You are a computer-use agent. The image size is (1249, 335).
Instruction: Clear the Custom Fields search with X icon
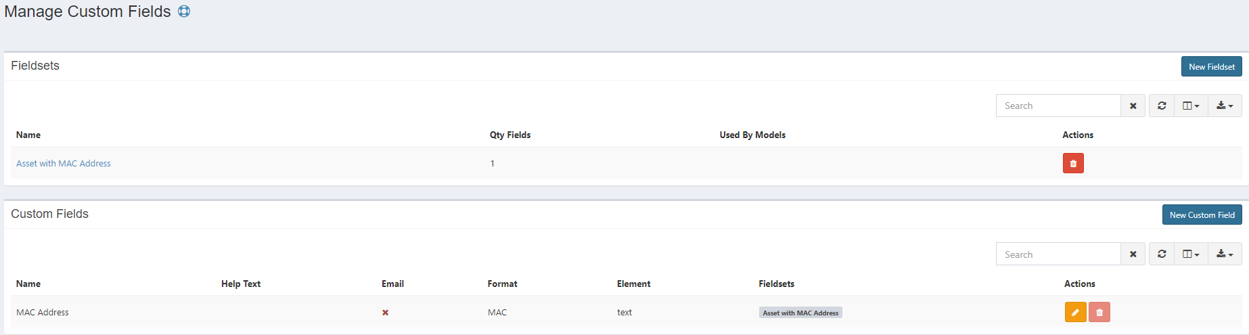[x=1133, y=254]
